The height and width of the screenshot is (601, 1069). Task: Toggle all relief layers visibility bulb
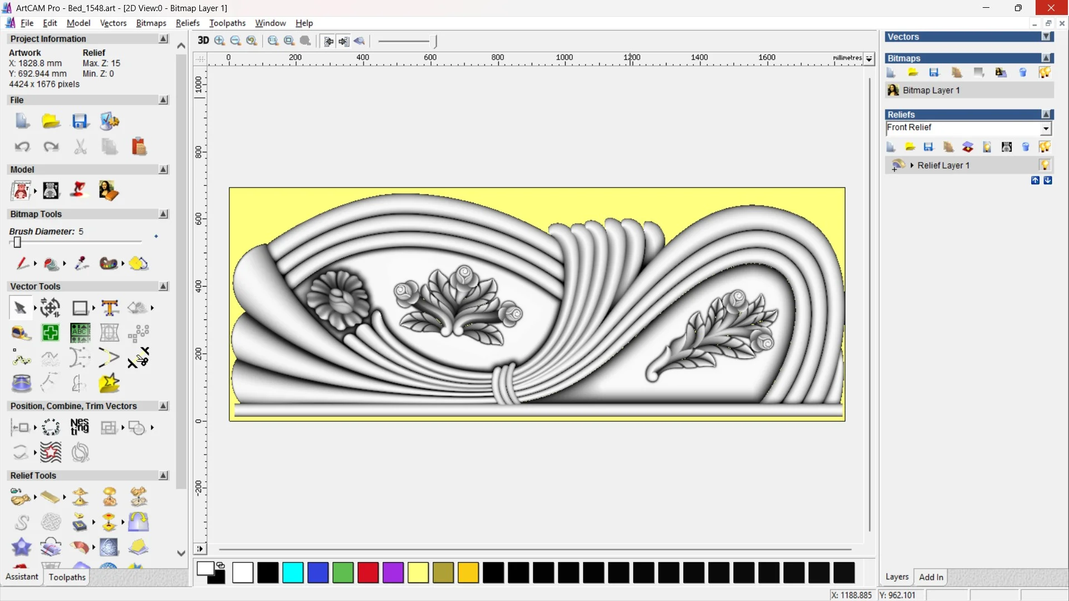[1045, 147]
